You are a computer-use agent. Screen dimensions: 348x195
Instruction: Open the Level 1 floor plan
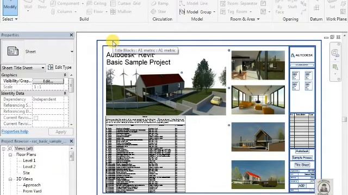tap(29, 160)
